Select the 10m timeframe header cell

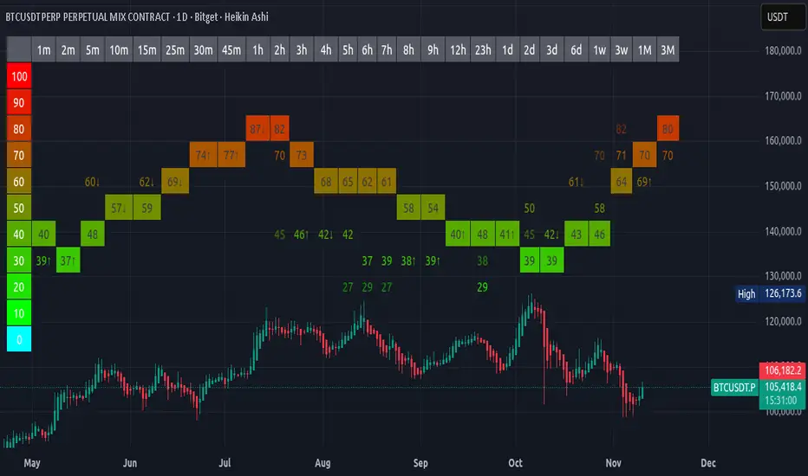[x=119, y=50]
